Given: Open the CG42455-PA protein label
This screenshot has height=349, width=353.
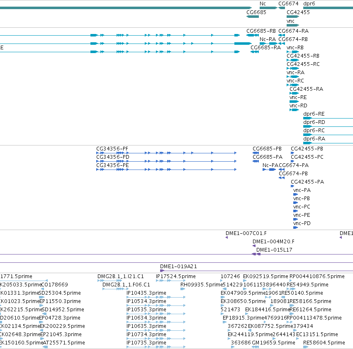Looking at the screenshot, I should click(307, 182).
